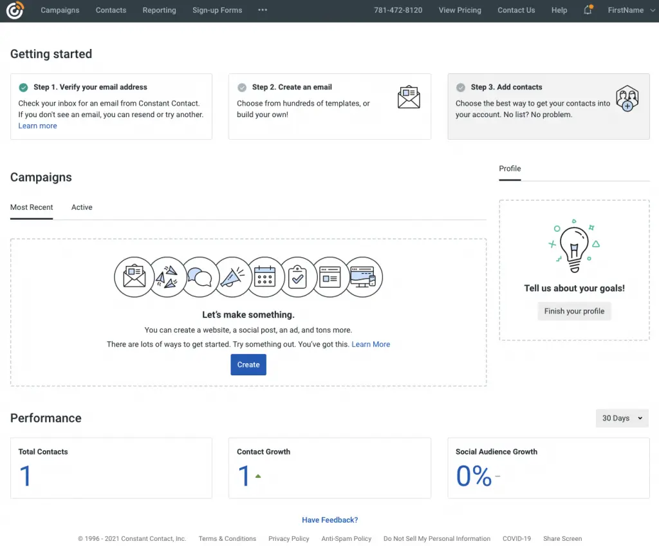Screen dimensions: 659x546
Task: Open Terms & Conditions footer link
Action: coord(227,538)
